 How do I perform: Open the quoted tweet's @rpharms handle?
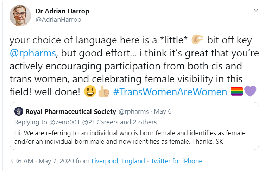coord(133,111)
